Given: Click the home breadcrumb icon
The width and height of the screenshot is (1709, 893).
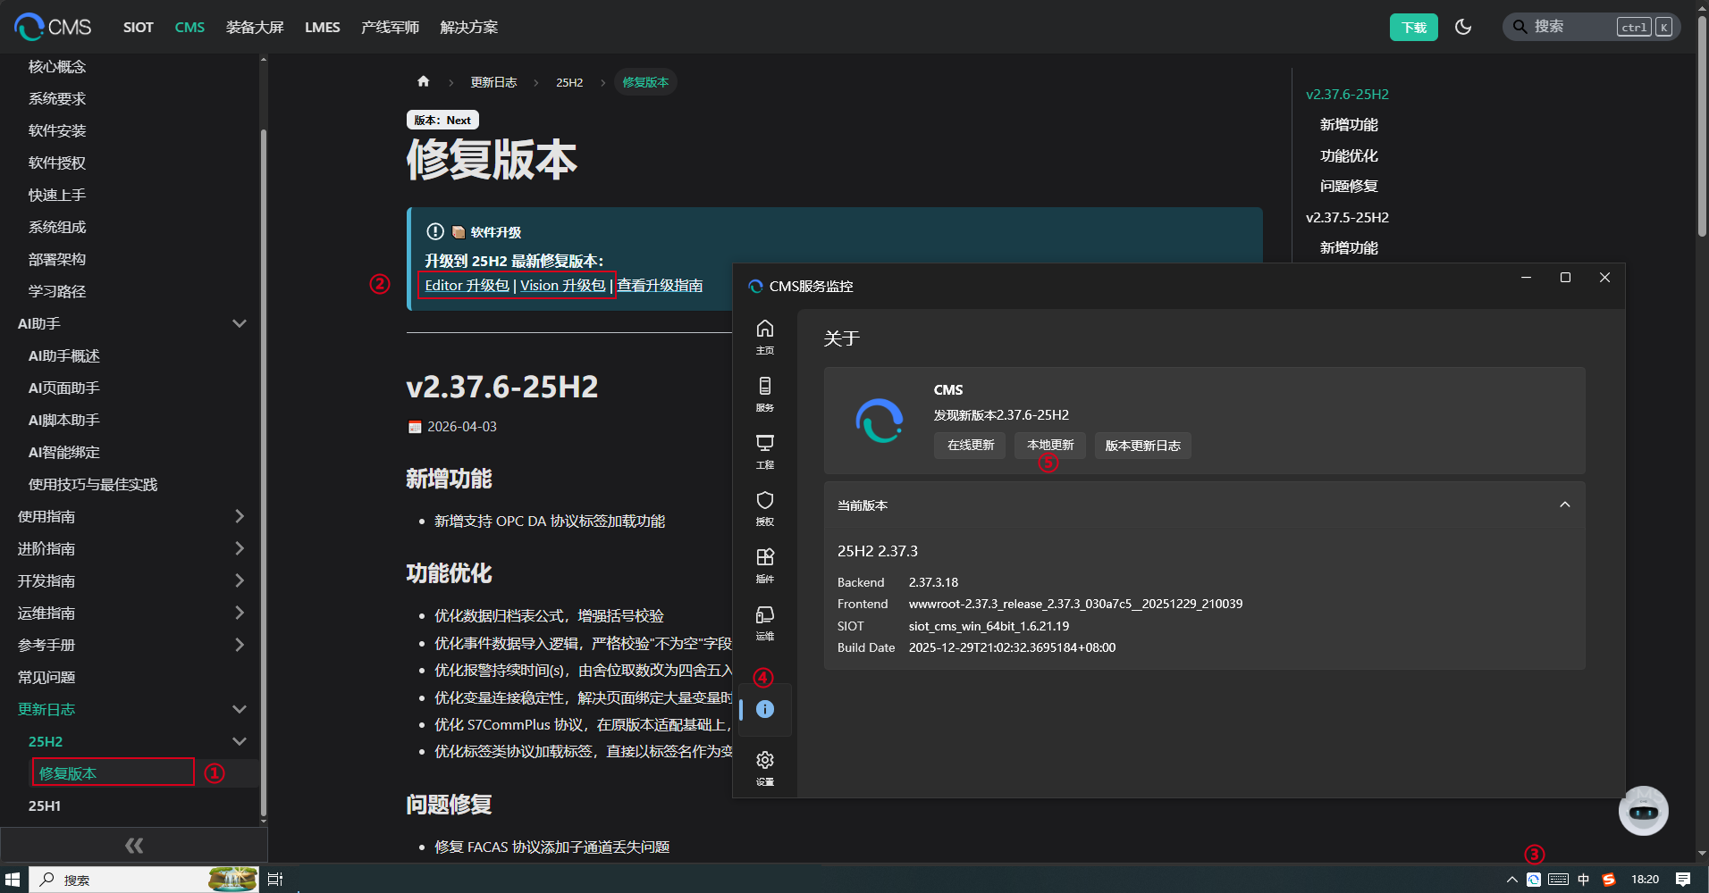Looking at the screenshot, I should 423,81.
